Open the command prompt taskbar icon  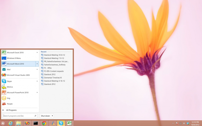[x=36, y=123]
